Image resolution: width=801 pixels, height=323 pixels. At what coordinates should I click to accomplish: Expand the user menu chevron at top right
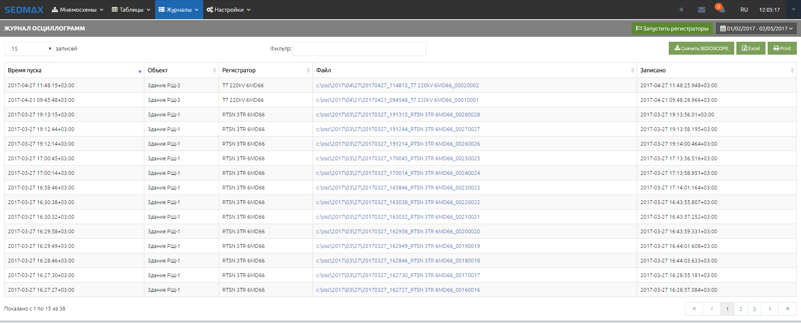pos(793,9)
